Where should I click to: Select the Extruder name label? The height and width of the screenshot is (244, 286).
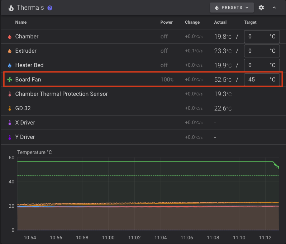point(26,51)
